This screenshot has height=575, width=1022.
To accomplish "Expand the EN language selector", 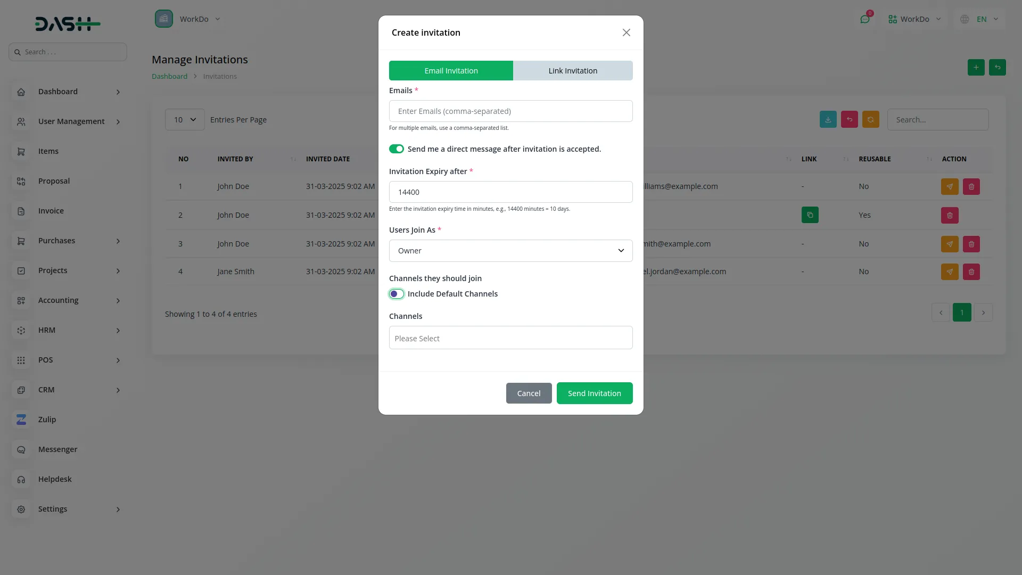I will (x=980, y=19).
